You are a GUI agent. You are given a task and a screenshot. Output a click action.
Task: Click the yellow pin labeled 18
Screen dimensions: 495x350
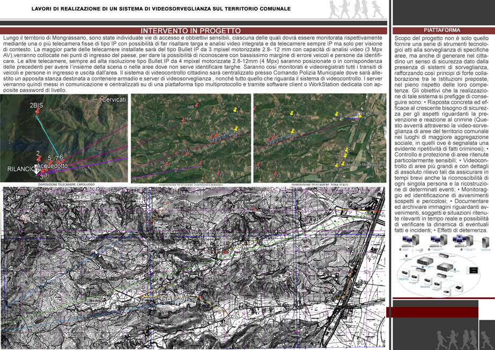tap(336, 114)
